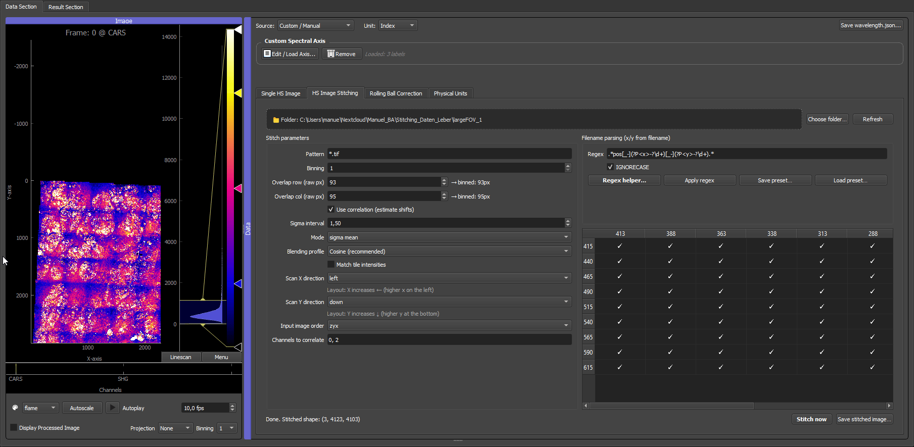Click the tile table horizontal scrollbar
The image size is (914, 447).
tap(672, 406)
